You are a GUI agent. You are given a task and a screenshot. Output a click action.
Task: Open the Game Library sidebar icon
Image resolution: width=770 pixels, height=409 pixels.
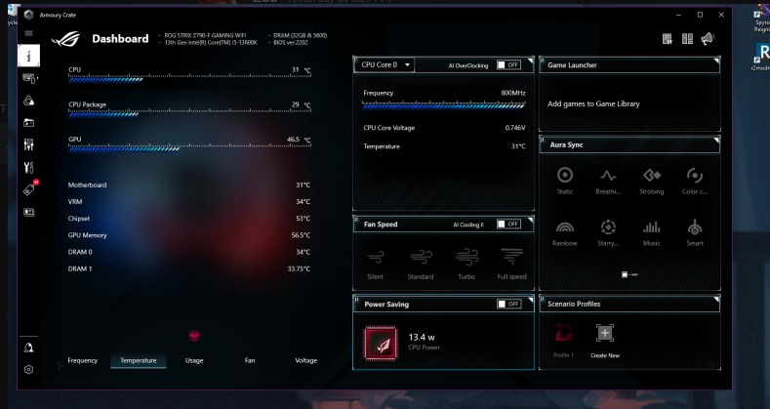pyautogui.click(x=28, y=123)
